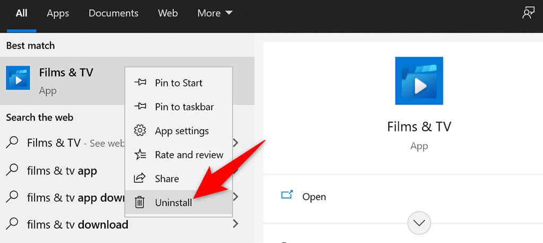Click the star icon for Rate and review

coord(140,154)
